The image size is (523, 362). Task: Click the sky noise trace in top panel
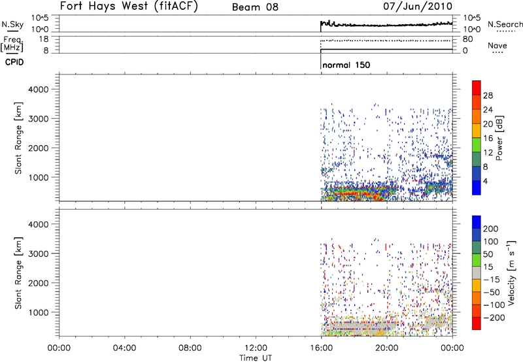[386, 25]
